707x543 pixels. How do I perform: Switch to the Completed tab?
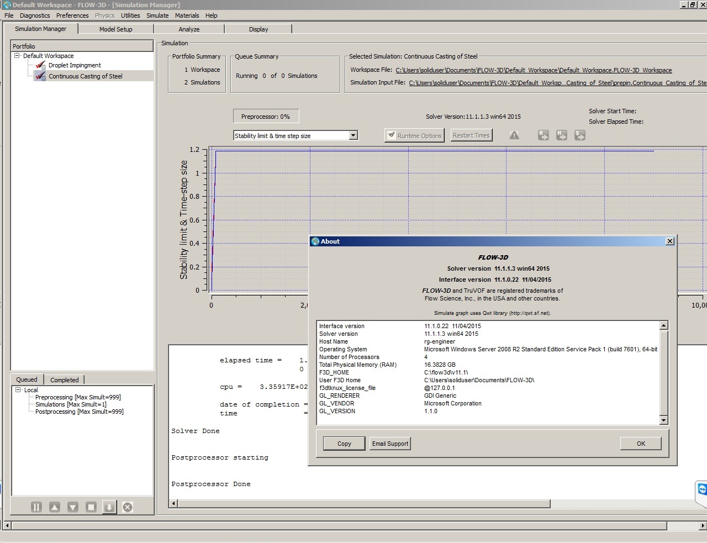[x=65, y=380]
